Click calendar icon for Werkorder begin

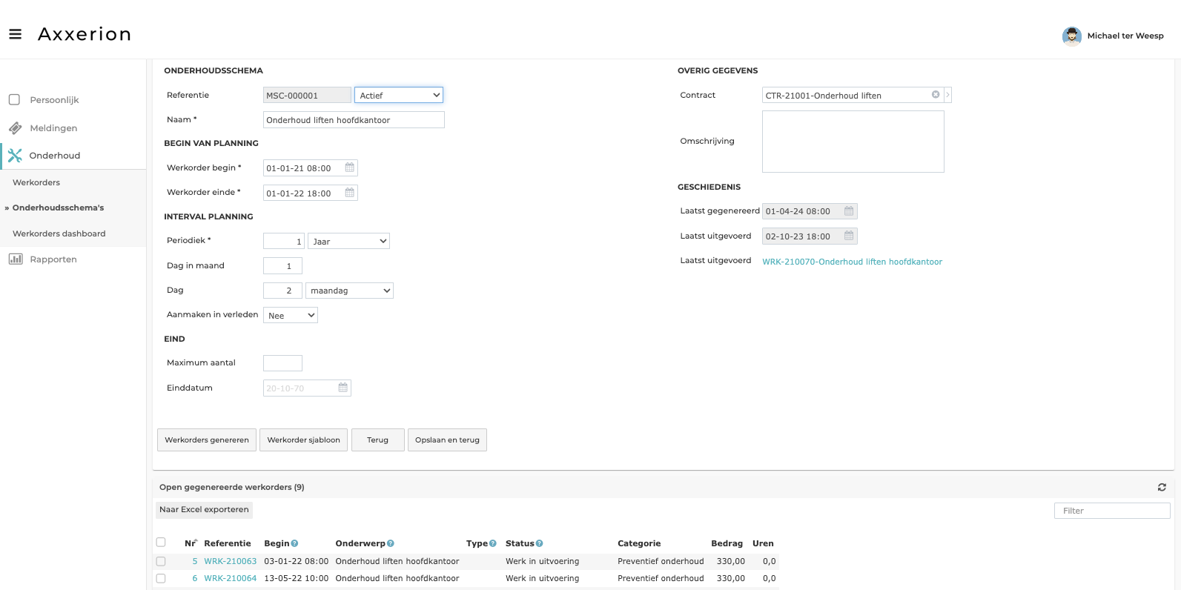(x=349, y=168)
